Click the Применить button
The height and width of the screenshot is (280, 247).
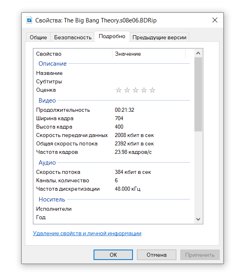click(x=200, y=255)
